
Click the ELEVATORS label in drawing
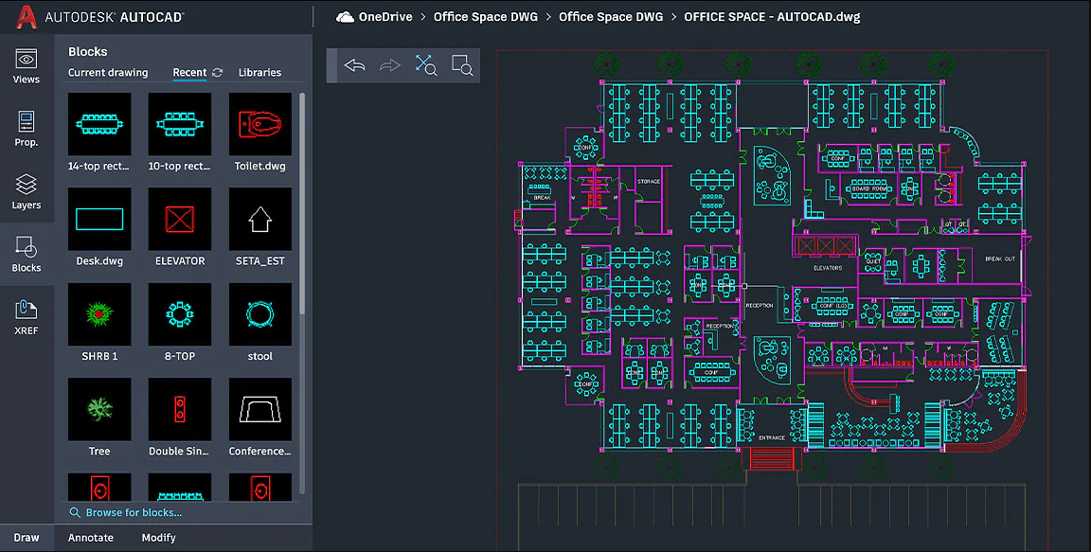828,268
